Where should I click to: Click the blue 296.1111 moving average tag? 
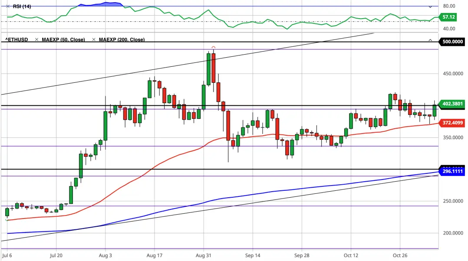pyautogui.click(x=452, y=171)
